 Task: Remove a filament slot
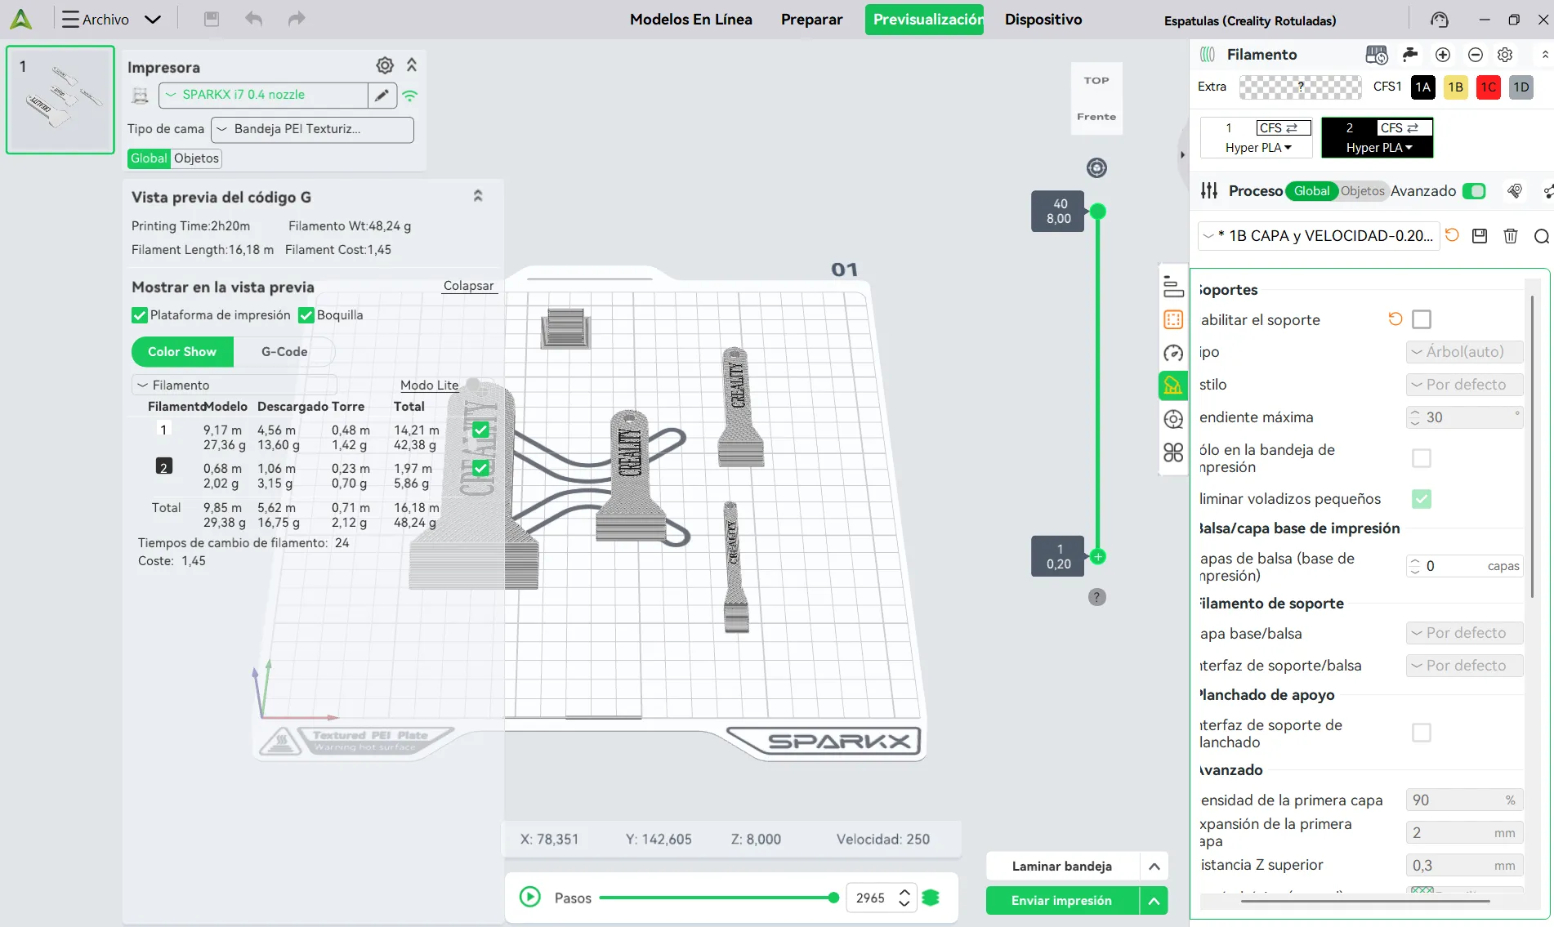pos(1476,55)
